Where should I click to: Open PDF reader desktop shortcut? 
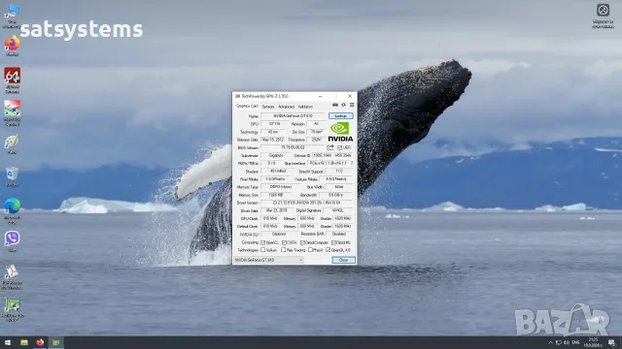(12, 276)
